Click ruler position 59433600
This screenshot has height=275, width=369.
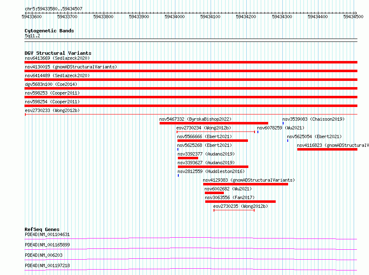[32, 17]
